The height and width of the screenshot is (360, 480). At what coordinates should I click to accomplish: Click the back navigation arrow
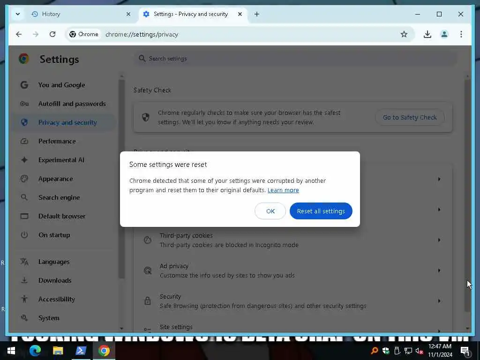click(19, 34)
